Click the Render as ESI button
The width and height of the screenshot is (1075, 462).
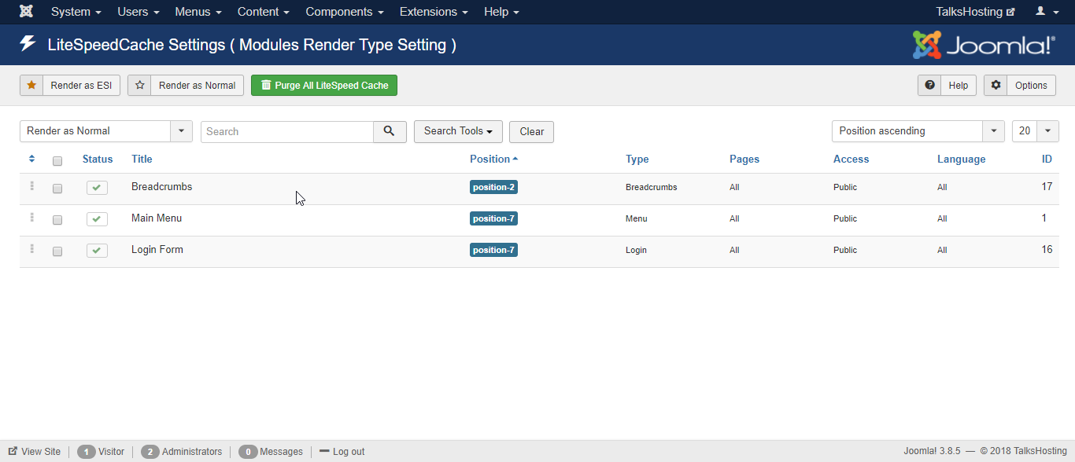(70, 86)
